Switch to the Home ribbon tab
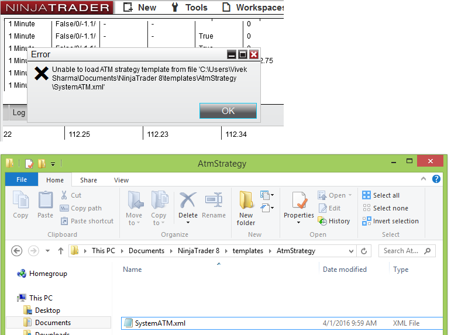The width and height of the screenshot is (451, 335). pos(55,180)
